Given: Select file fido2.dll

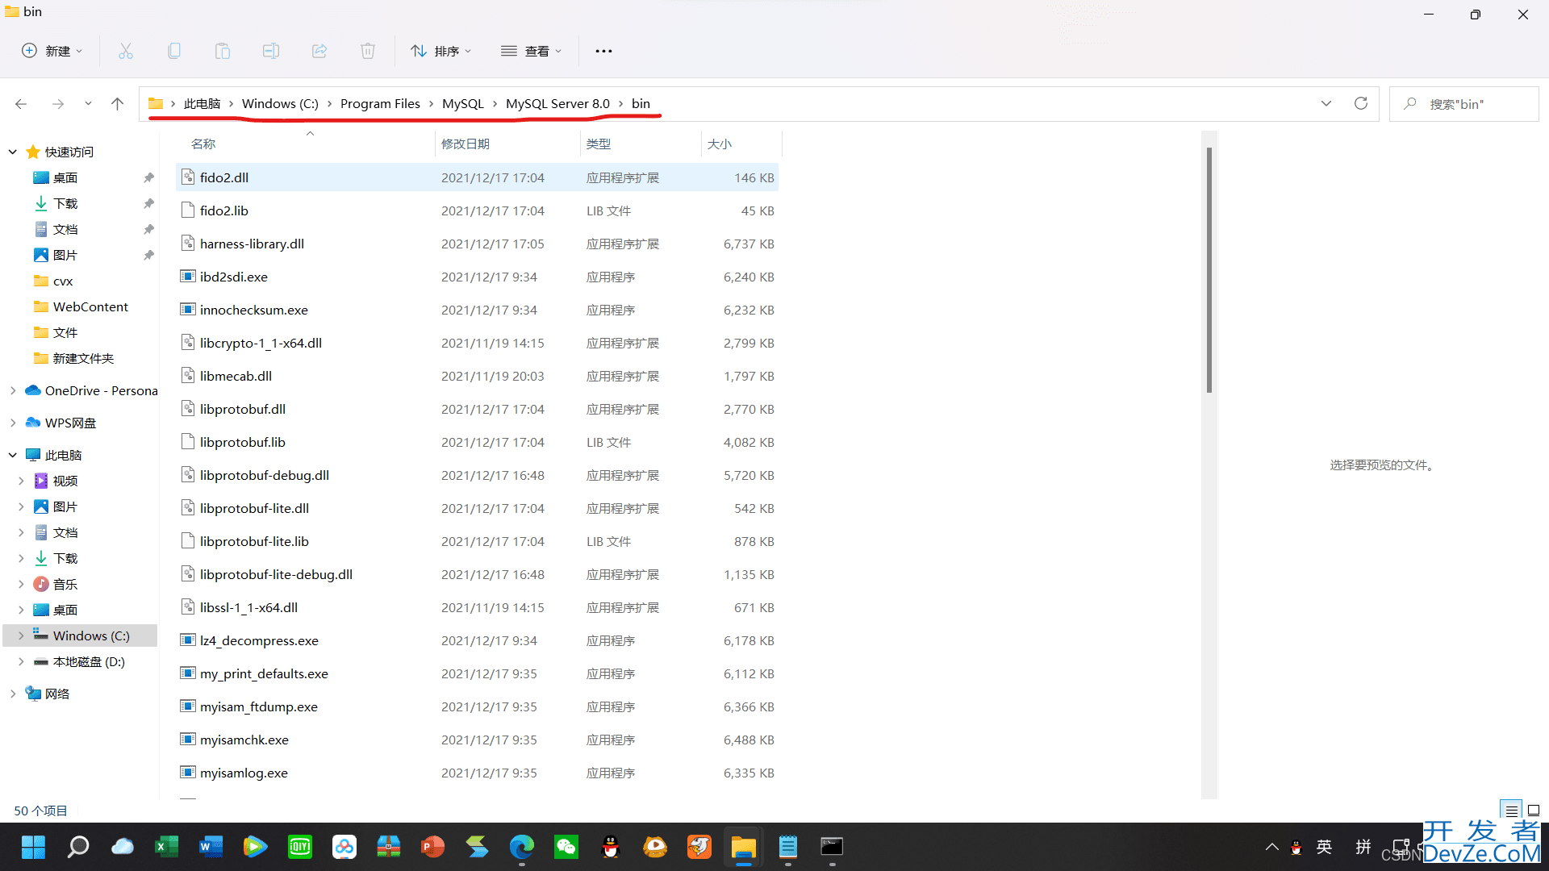Looking at the screenshot, I should 477,177.
